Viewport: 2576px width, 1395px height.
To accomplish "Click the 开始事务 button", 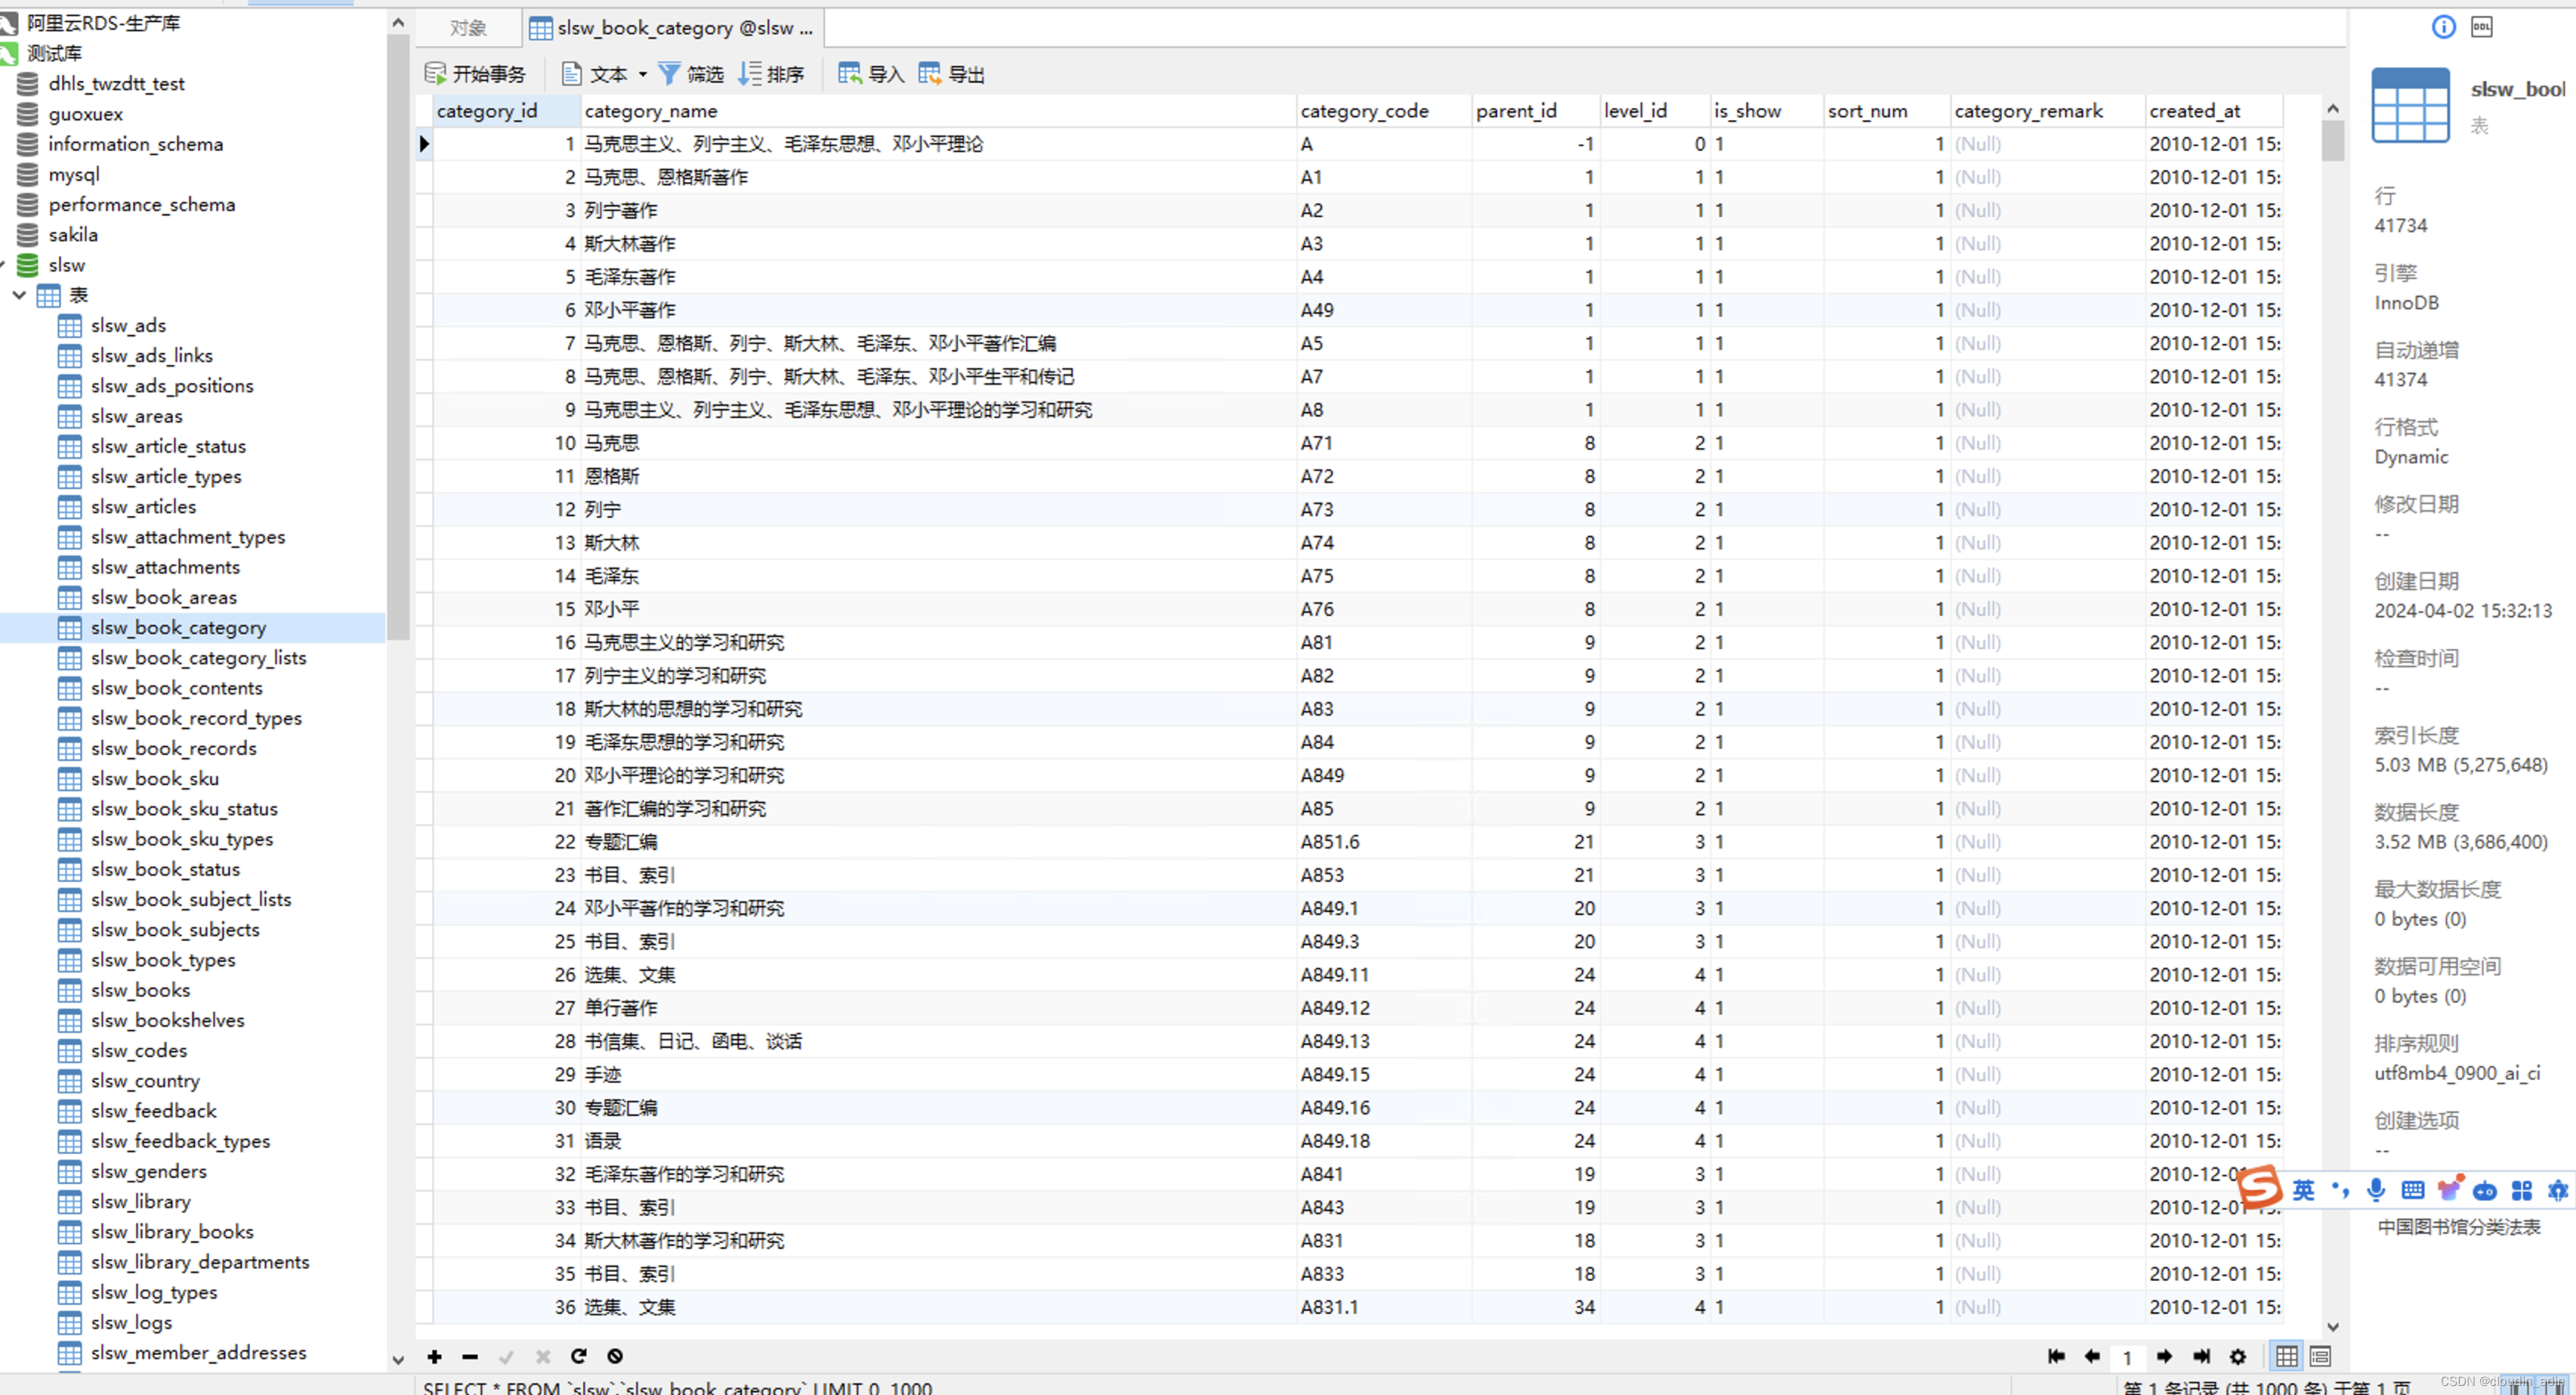I will (x=475, y=74).
